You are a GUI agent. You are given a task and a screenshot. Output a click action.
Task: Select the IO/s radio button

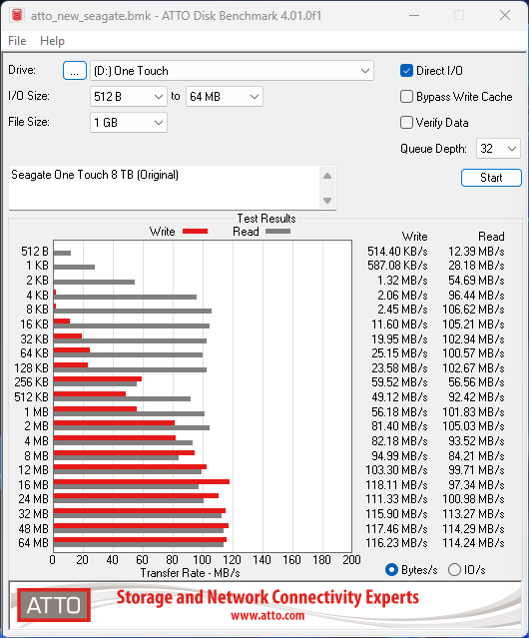[x=454, y=570]
